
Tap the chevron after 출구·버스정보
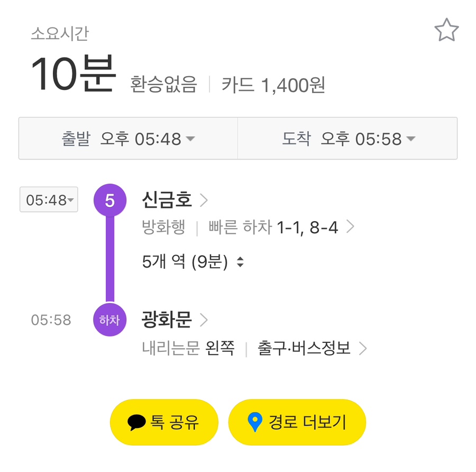click(x=362, y=348)
